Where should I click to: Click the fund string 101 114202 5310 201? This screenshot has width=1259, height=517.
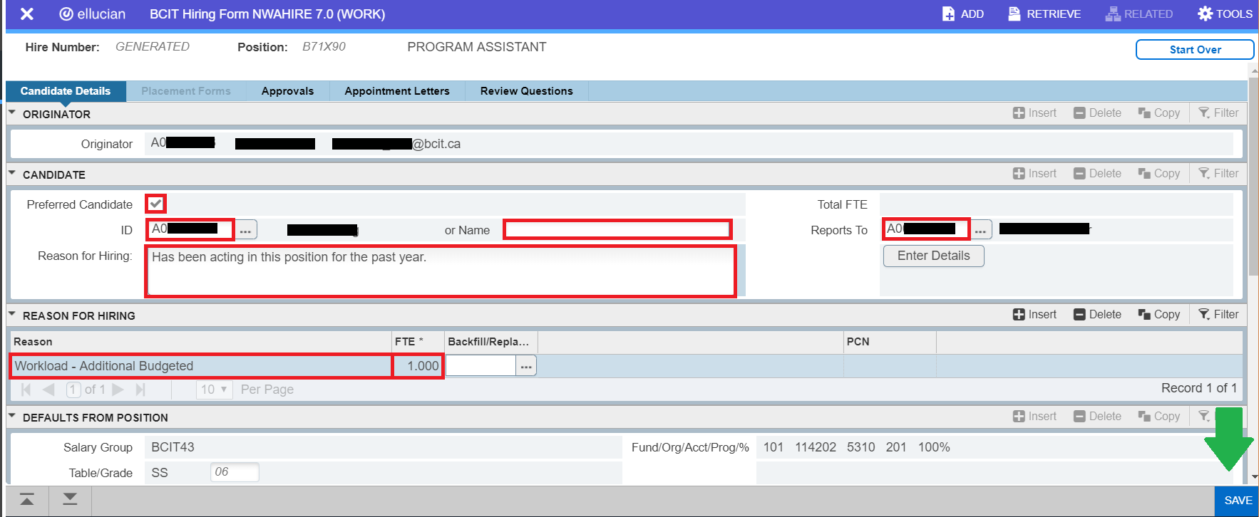click(x=835, y=447)
